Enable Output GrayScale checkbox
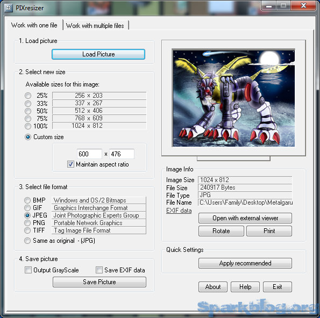Viewport: 320px width, 318px height. (28, 270)
